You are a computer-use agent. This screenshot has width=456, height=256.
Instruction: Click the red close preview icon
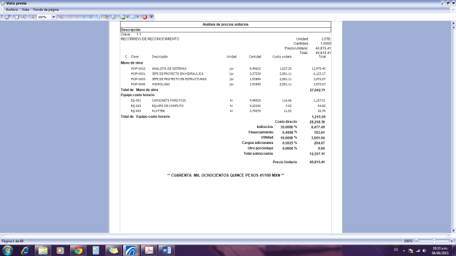[145, 17]
